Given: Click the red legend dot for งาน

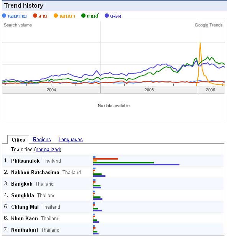Looking at the screenshot, I should (x=35, y=16).
